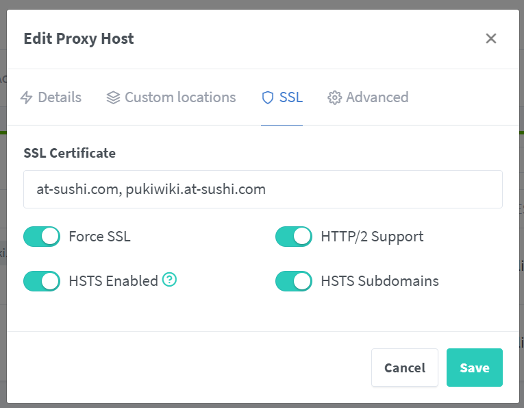Image resolution: width=524 pixels, height=408 pixels.
Task: Open the Custom locations tab text
Action: 180,97
